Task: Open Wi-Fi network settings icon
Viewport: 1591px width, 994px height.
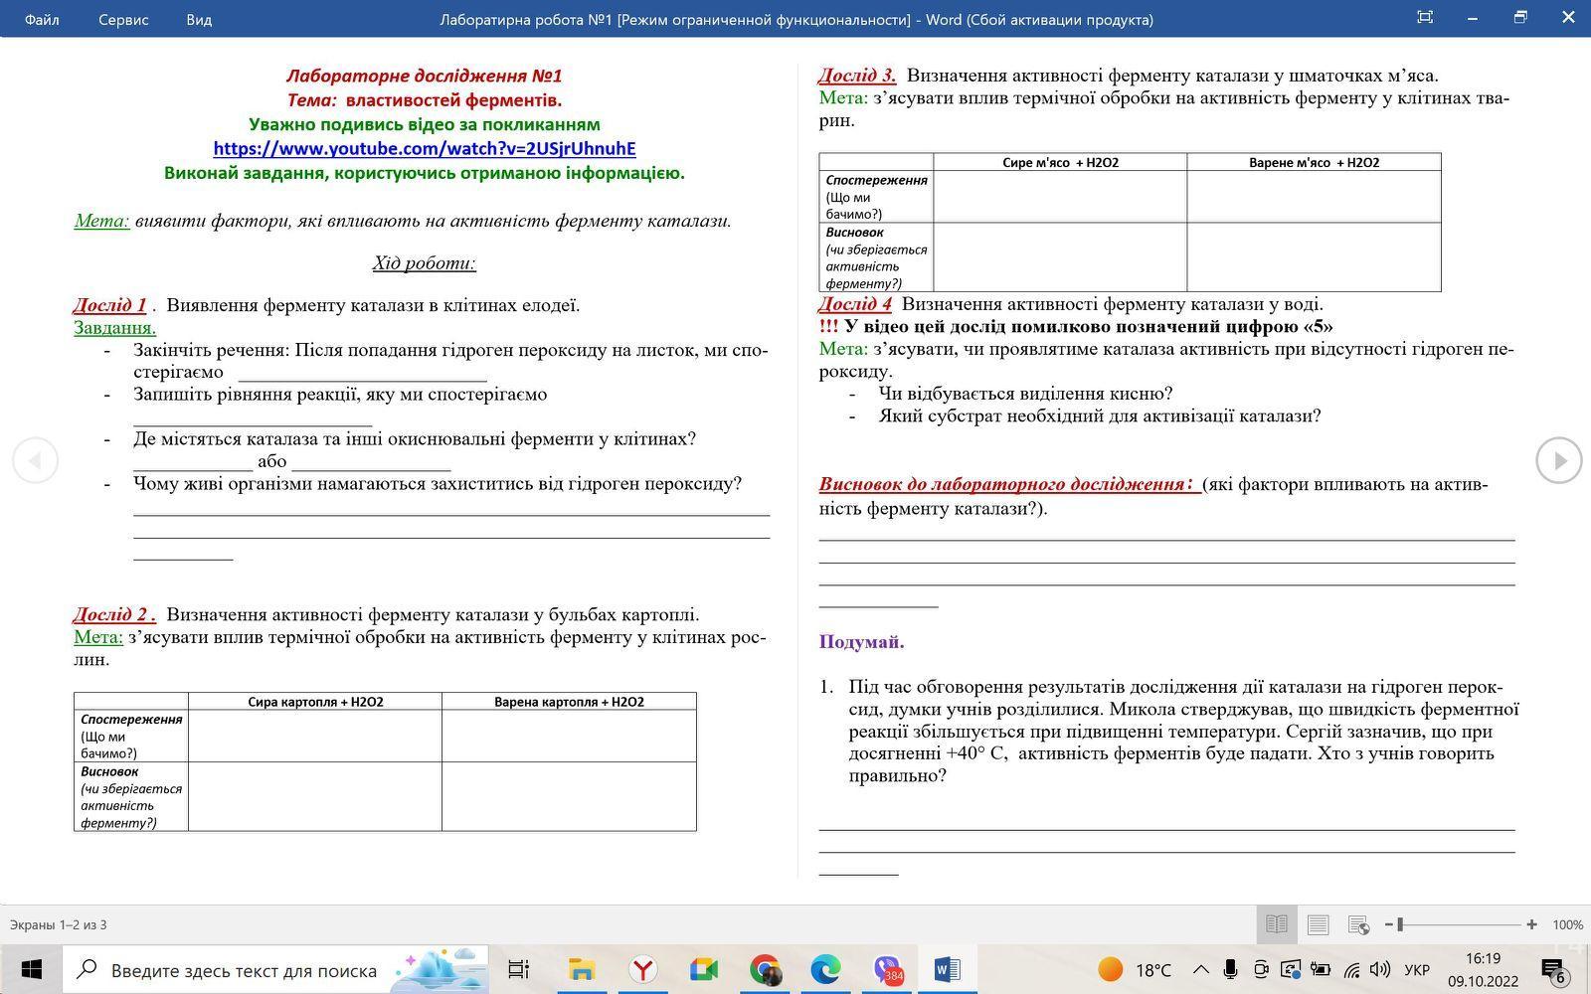Action: tap(1351, 969)
